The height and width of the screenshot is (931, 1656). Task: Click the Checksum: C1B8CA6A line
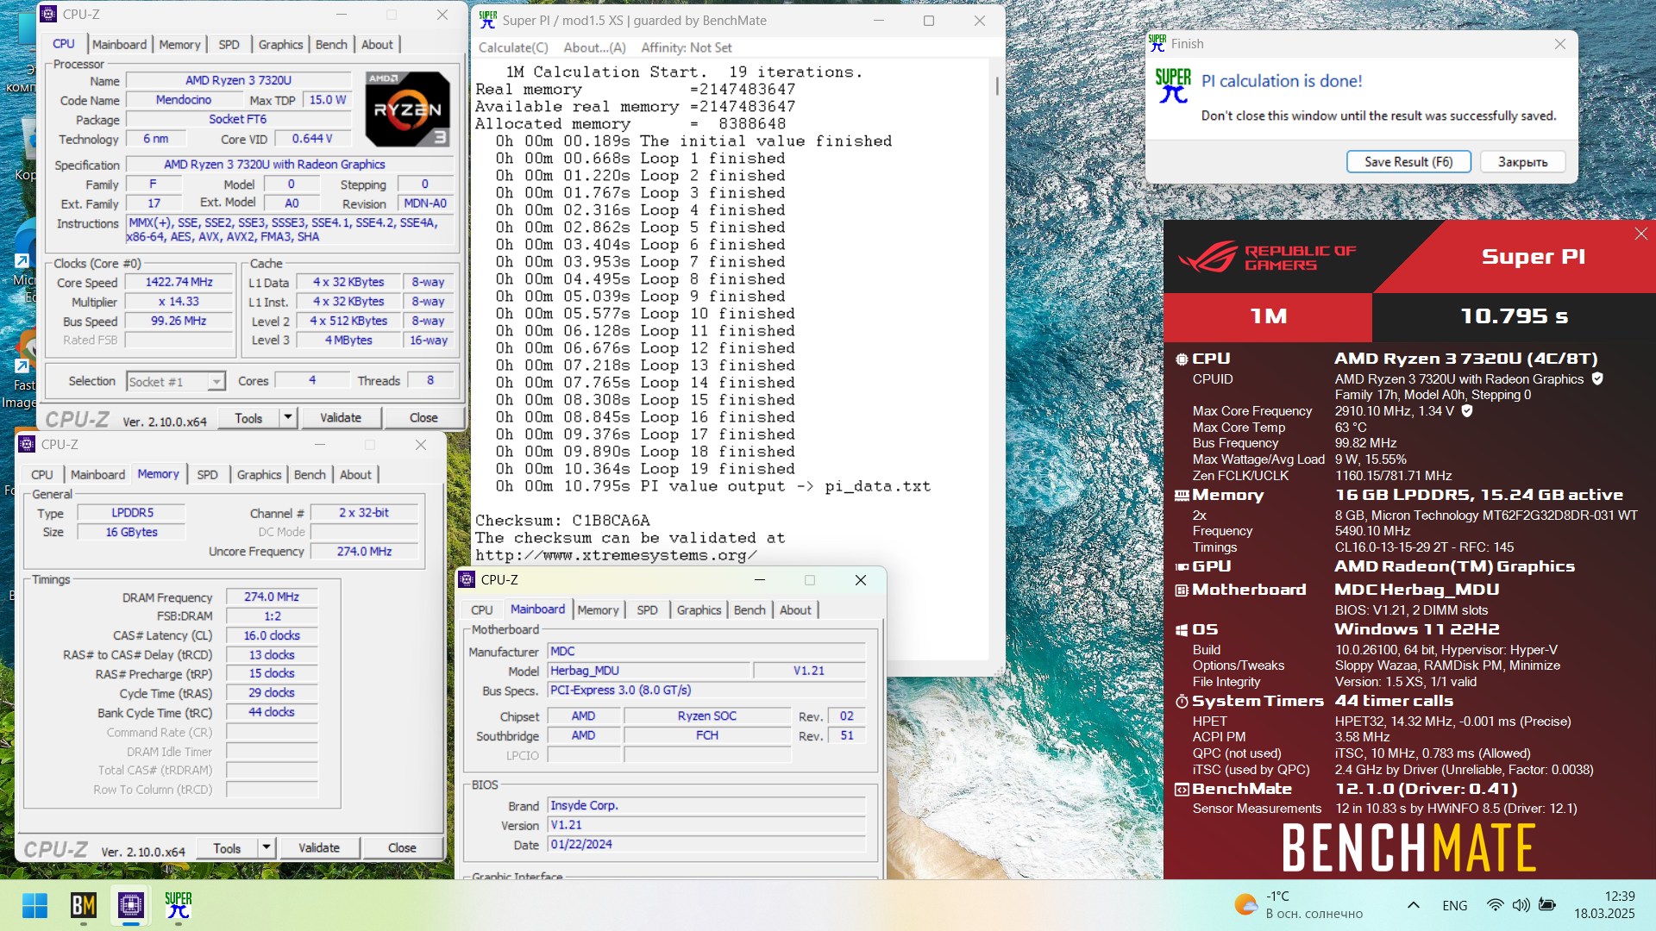[x=562, y=521]
